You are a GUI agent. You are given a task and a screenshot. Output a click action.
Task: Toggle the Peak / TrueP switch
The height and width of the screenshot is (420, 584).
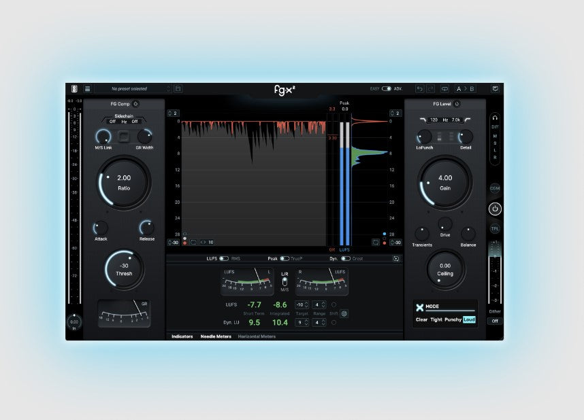point(284,258)
